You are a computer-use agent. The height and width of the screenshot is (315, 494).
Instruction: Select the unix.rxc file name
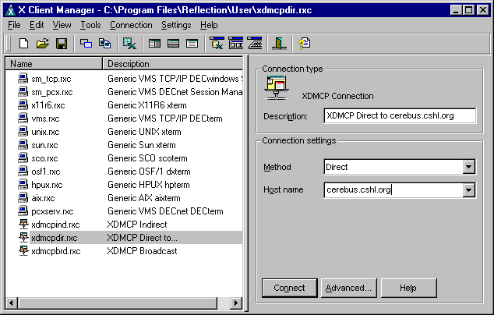(45, 132)
